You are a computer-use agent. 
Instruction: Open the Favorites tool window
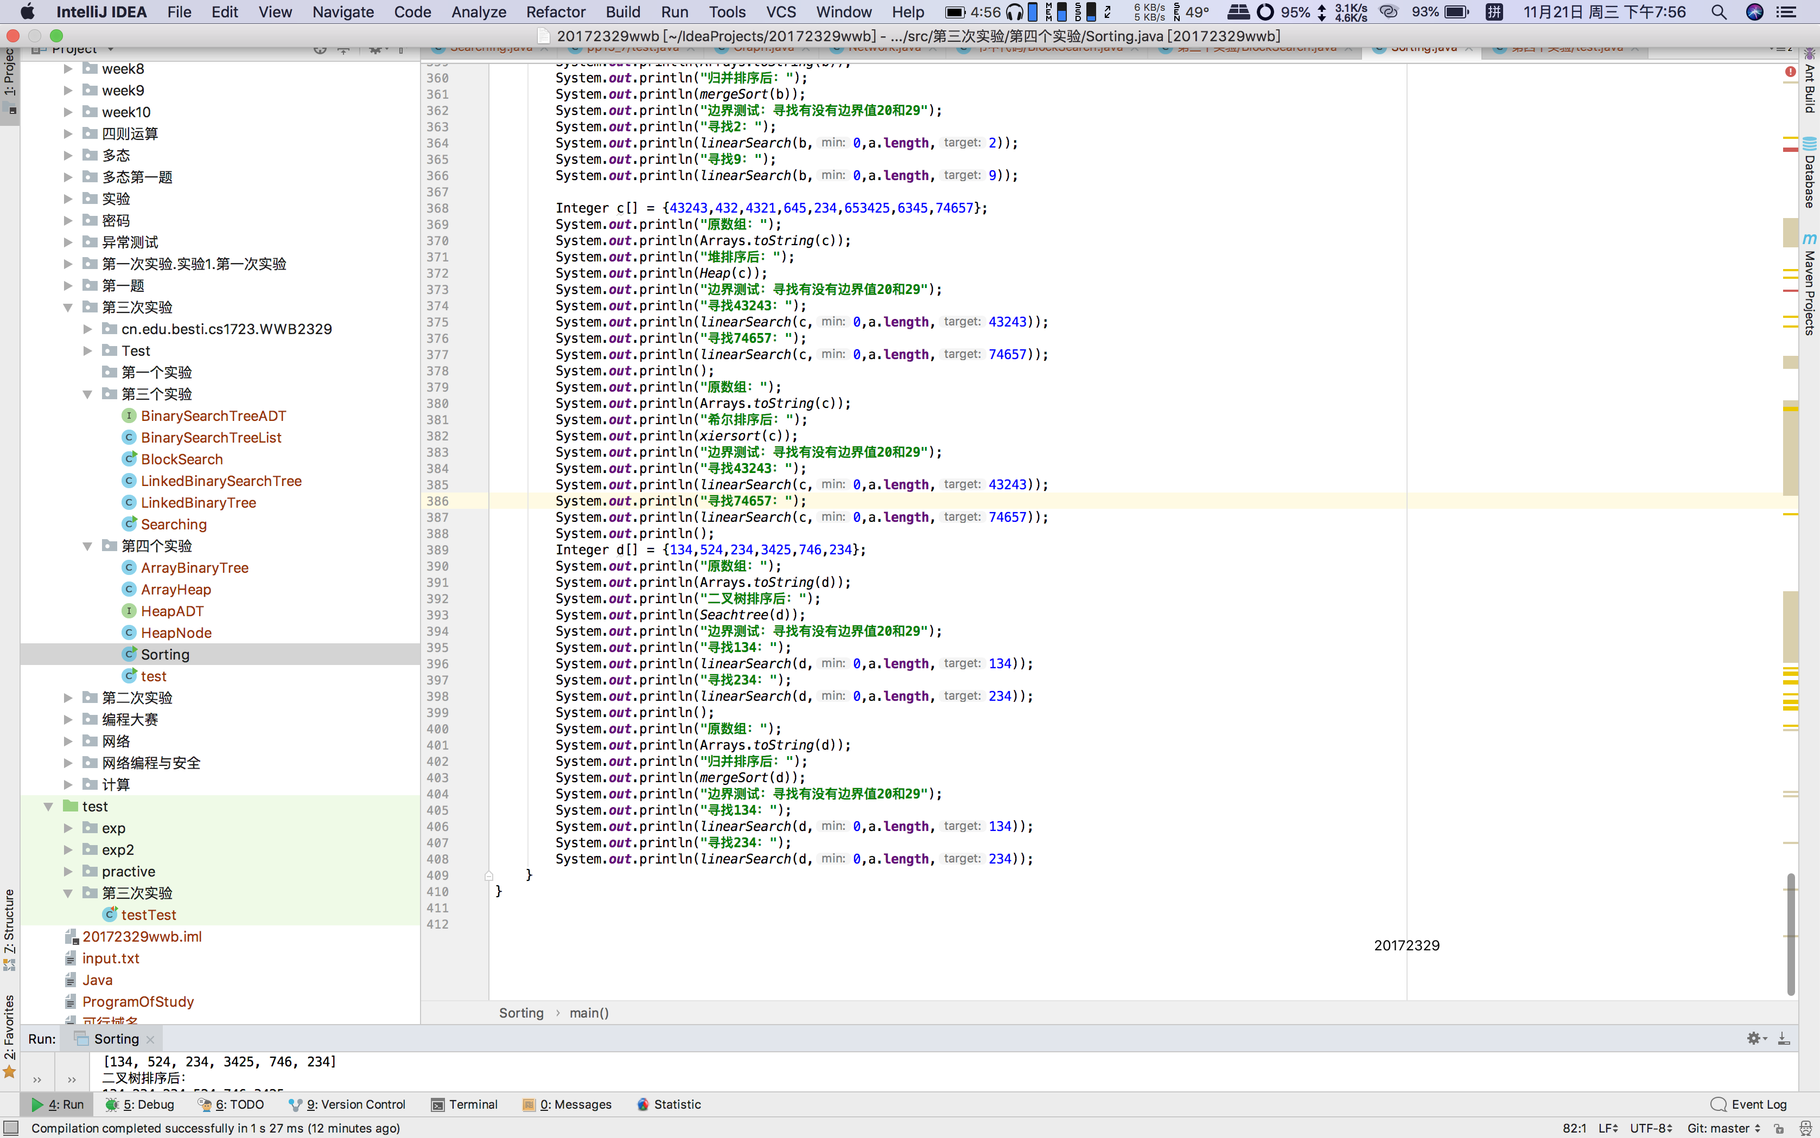click(x=9, y=1037)
